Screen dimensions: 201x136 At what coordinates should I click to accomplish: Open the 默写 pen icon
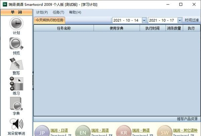tap(16, 64)
